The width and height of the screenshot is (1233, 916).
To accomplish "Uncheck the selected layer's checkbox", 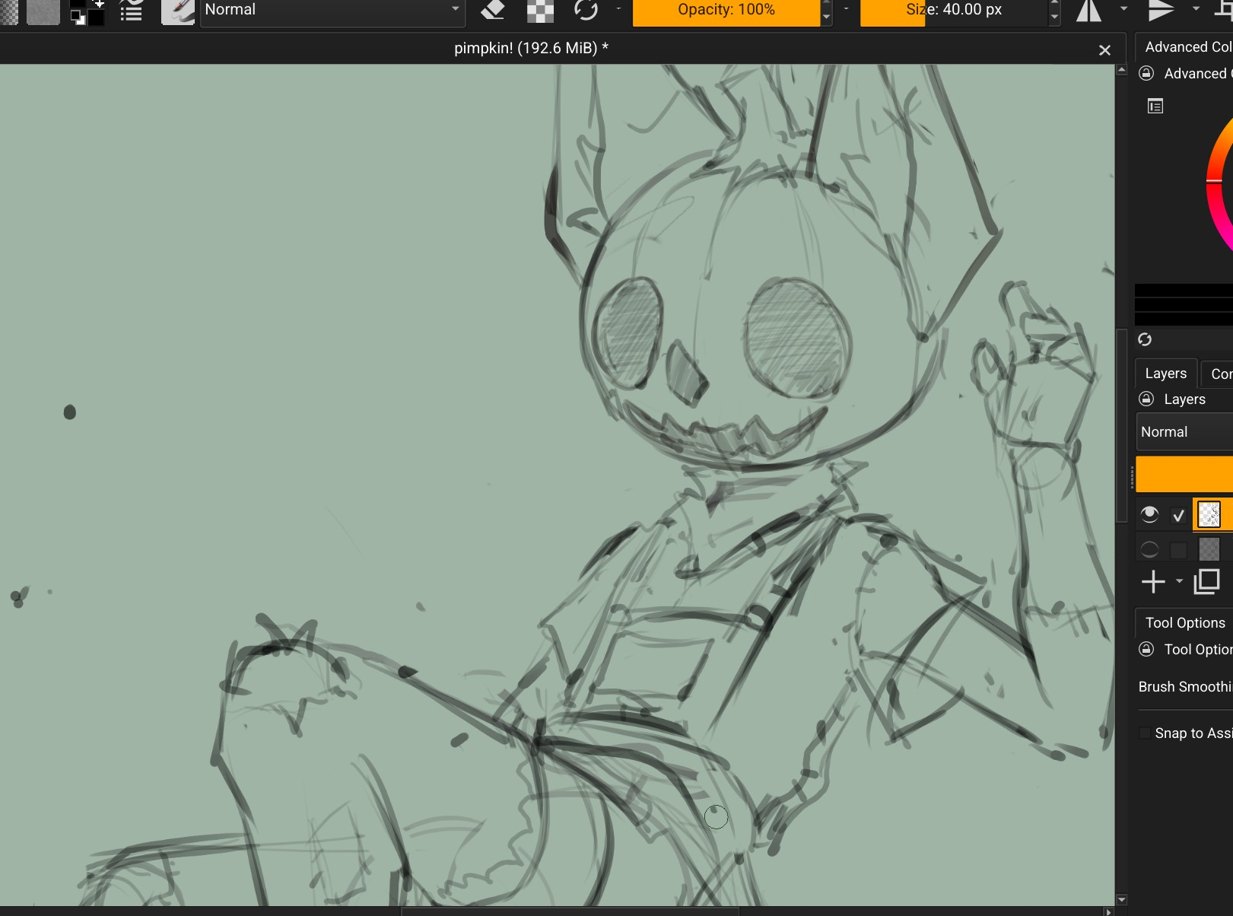I will [1178, 516].
